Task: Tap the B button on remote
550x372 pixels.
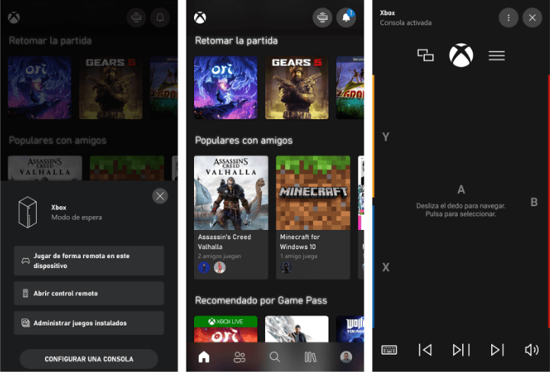Action: (534, 202)
